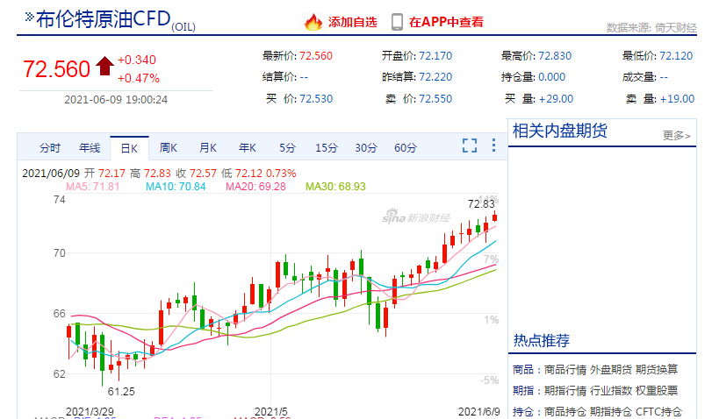Open the chart's three-dot options menu

492,146
